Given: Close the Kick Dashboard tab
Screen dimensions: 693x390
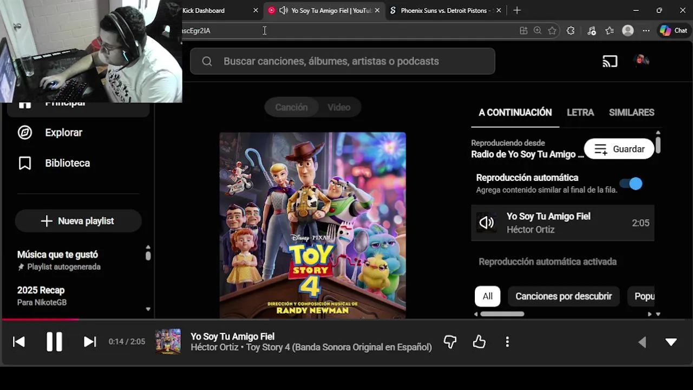Looking at the screenshot, I should pyautogui.click(x=256, y=10).
